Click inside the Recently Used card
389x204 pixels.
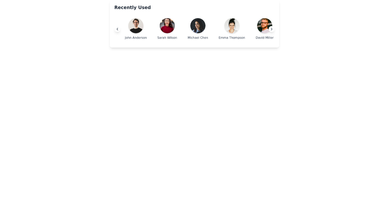click(194, 24)
